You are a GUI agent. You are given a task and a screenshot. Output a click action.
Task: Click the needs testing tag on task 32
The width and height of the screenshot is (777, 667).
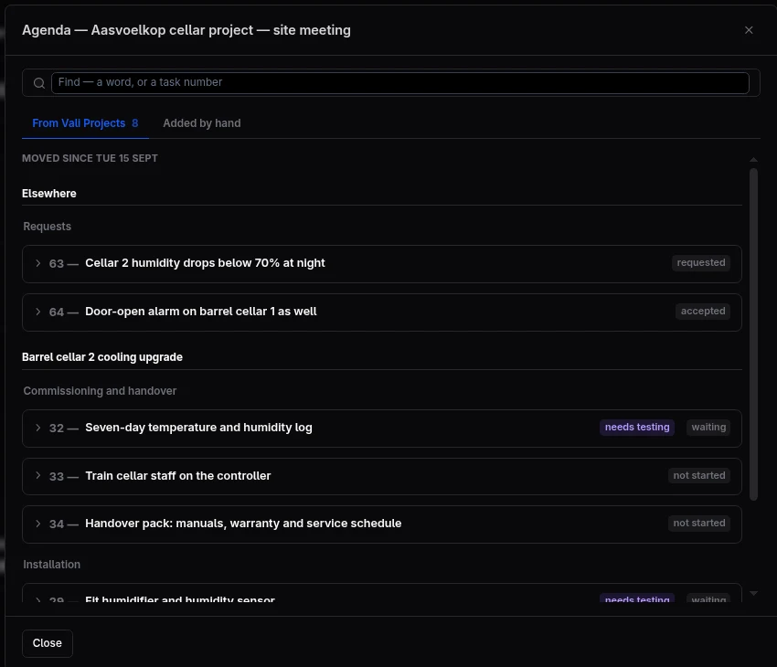click(x=637, y=428)
